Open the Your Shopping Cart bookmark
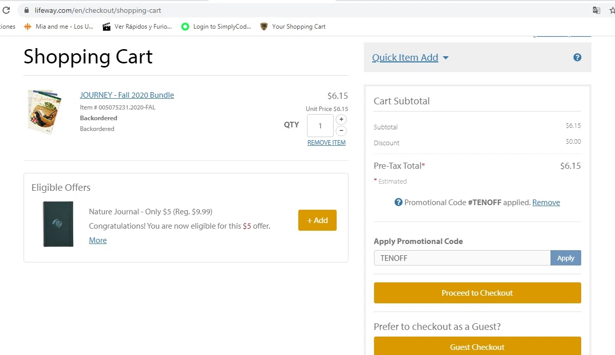615x355 pixels. [x=293, y=27]
